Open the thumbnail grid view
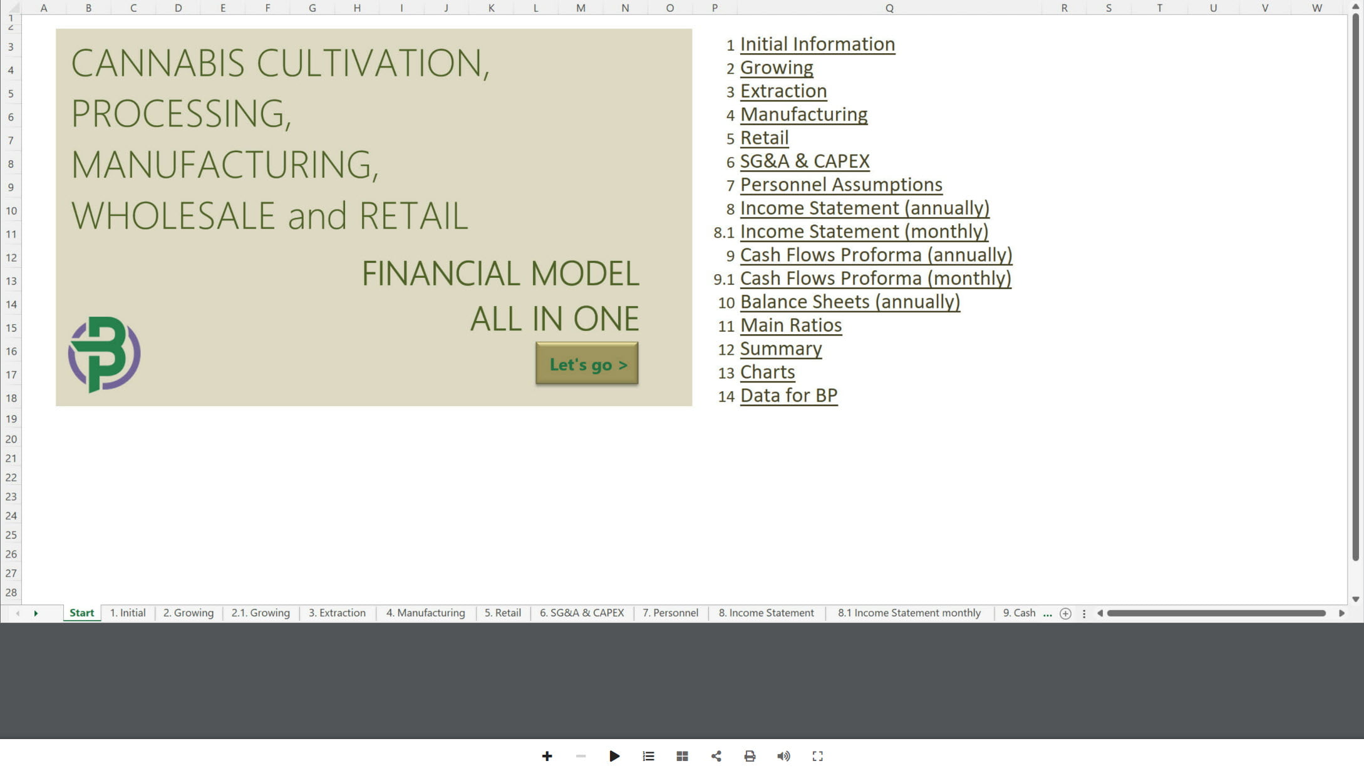 point(682,756)
